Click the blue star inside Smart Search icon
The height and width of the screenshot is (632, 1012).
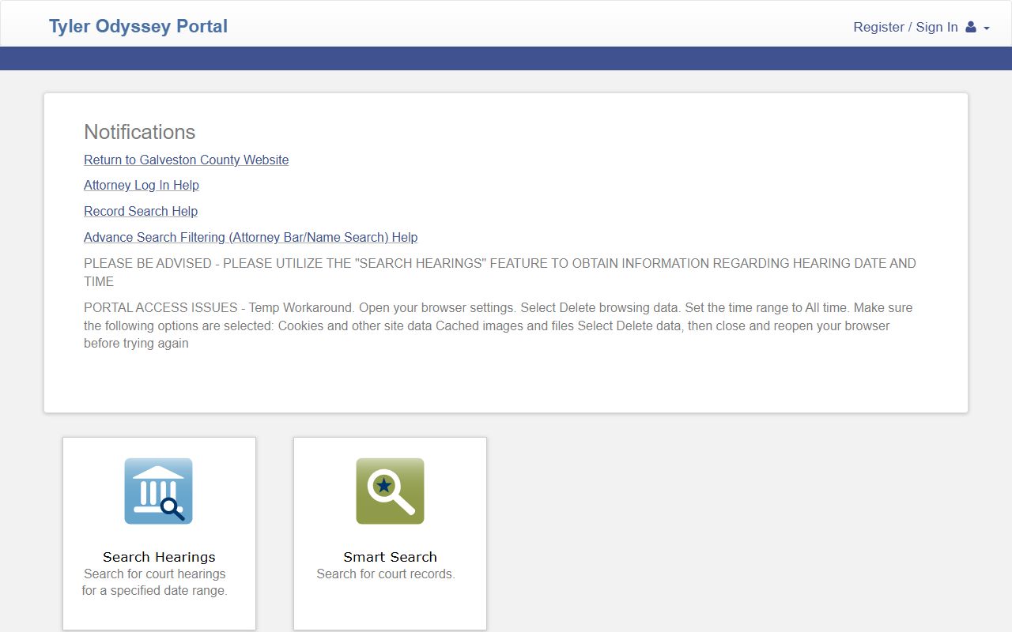pyautogui.click(x=383, y=485)
